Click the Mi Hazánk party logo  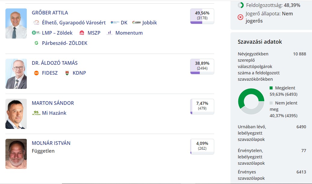click(36, 113)
